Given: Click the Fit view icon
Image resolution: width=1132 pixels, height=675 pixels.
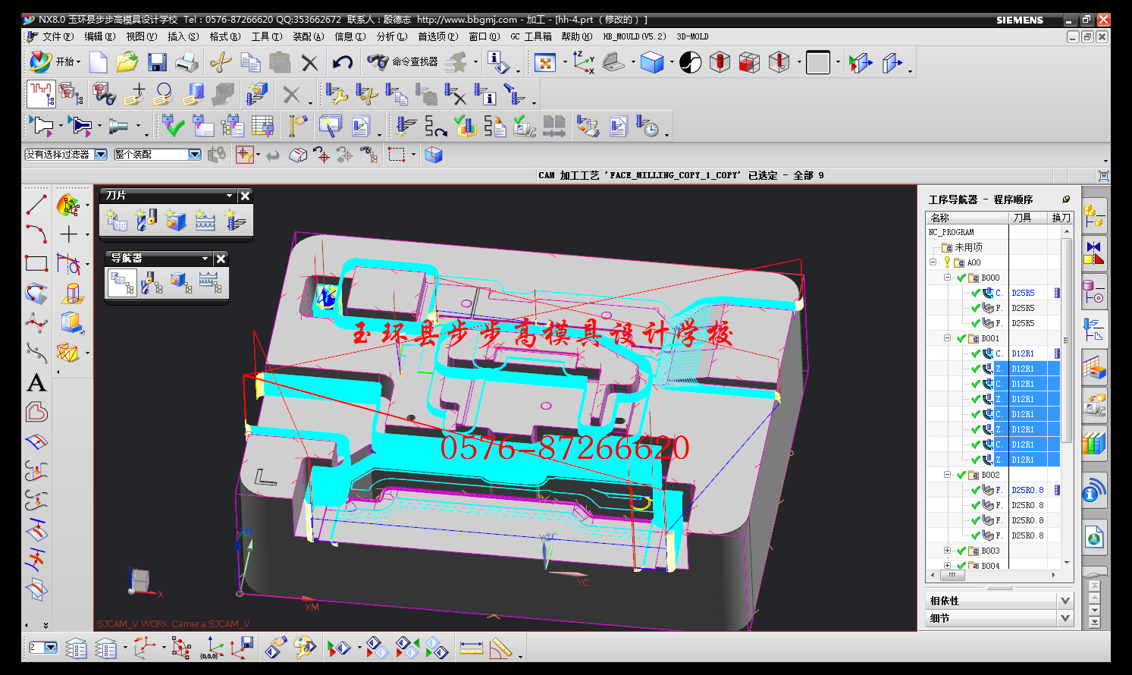Looking at the screenshot, I should 545,62.
